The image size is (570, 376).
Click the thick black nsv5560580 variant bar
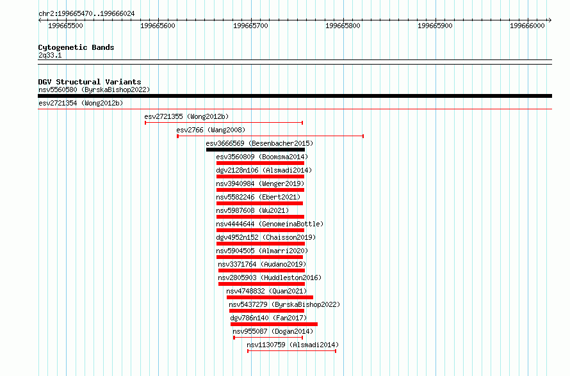295,96
